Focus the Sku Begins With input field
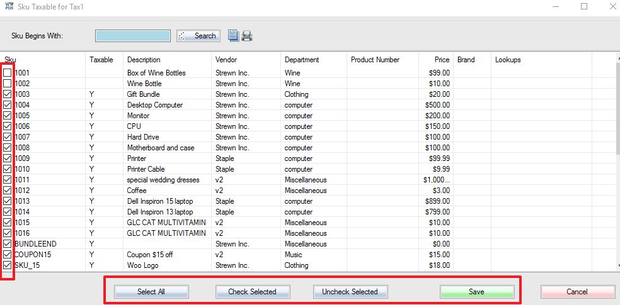Image resolution: width=620 pixels, height=305 pixels. pyautogui.click(x=133, y=35)
